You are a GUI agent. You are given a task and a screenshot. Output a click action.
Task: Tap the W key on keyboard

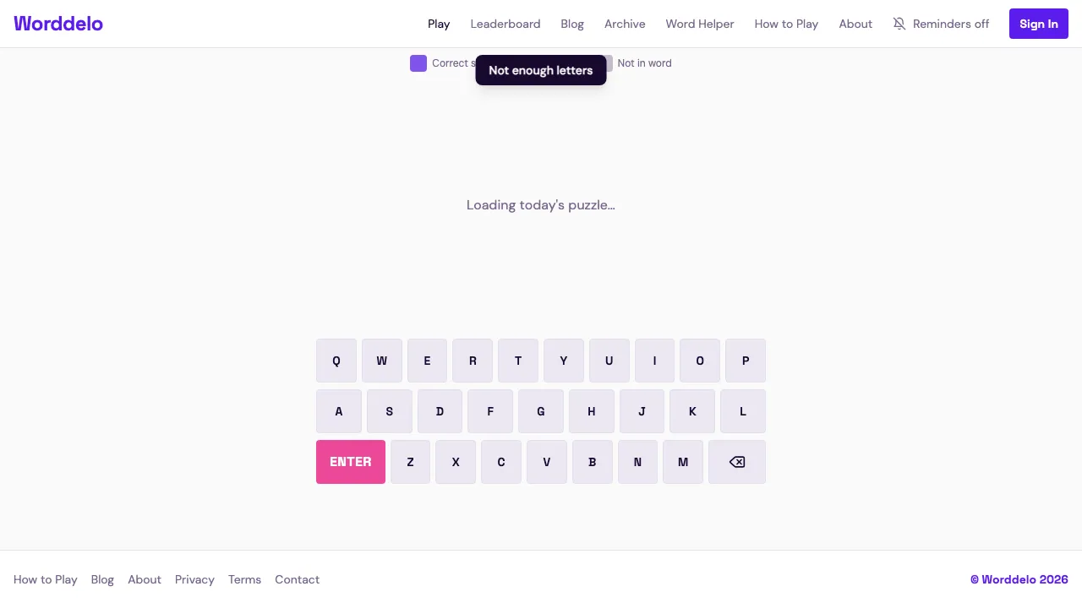[x=382, y=361]
